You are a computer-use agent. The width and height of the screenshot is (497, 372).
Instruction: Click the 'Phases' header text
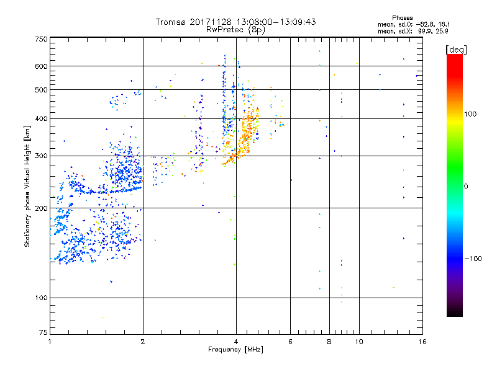(x=402, y=18)
